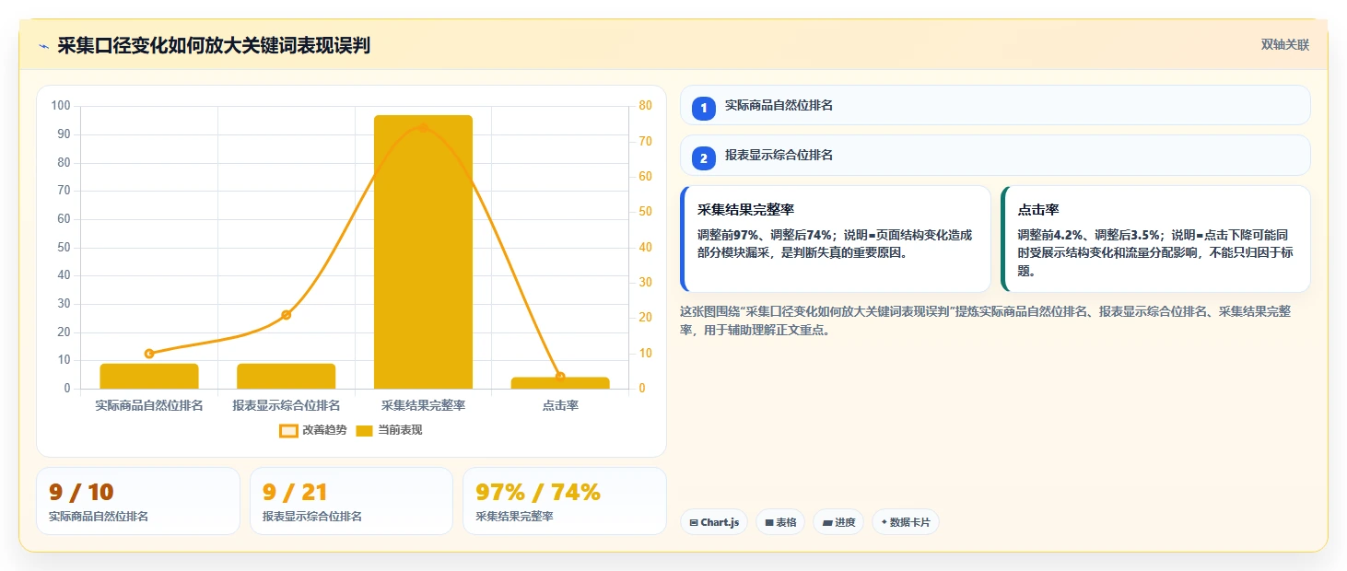Click x-axis label 采集结果完整率
This screenshot has height=571, width=1347.
pyautogui.click(x=423, y=405)
